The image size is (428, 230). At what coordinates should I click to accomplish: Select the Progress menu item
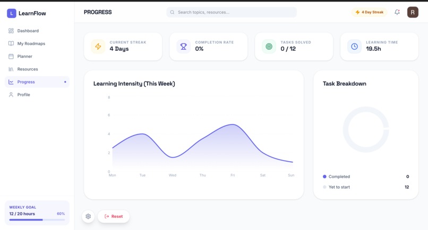37,82
